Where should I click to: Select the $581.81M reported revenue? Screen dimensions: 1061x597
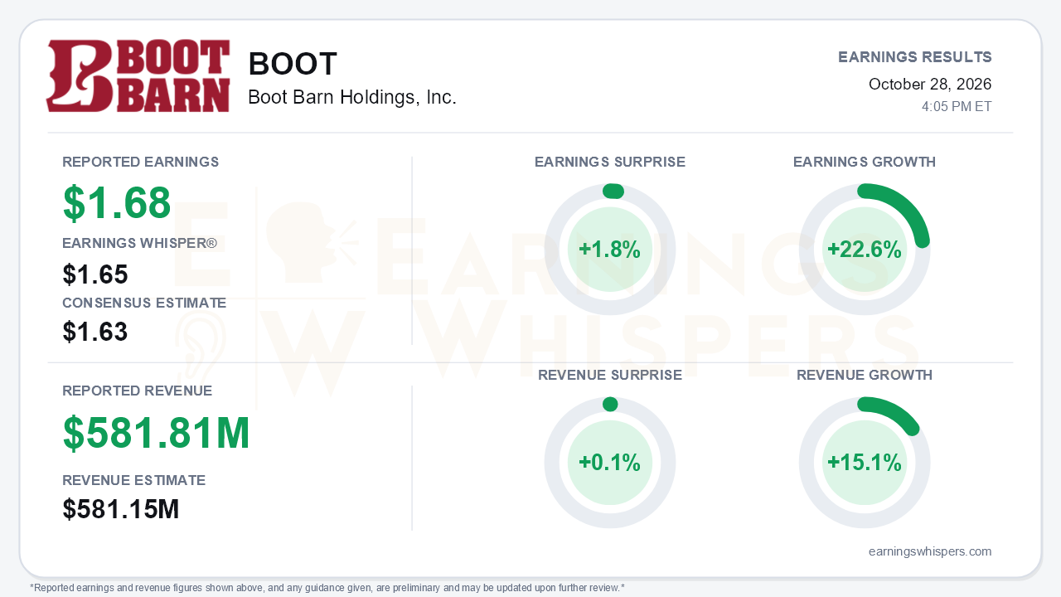[157, 433]
